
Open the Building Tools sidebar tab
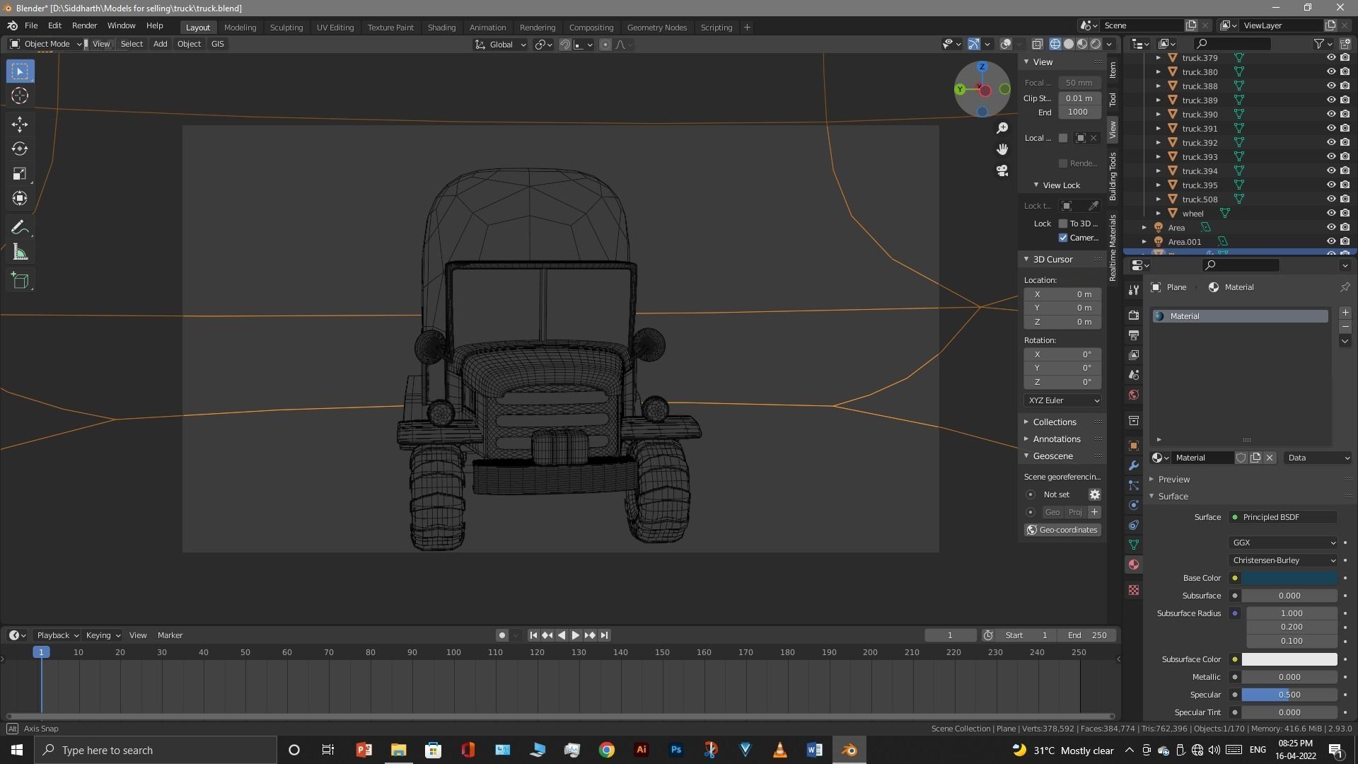pos(1113,176)
